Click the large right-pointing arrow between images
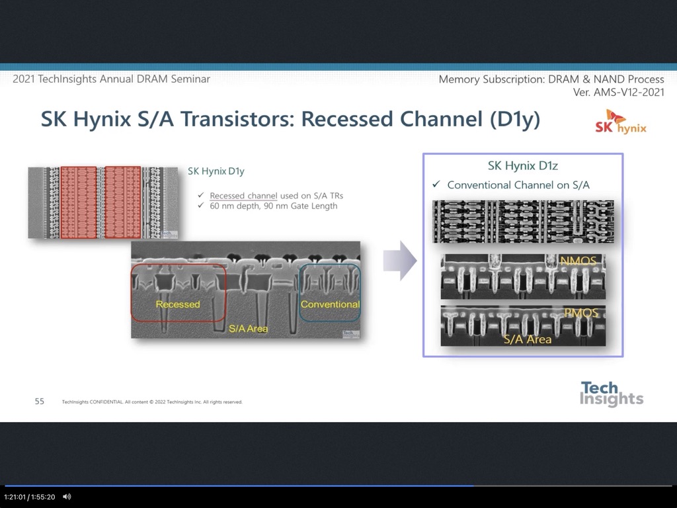 pyautogui.click(x=400, y=261)
